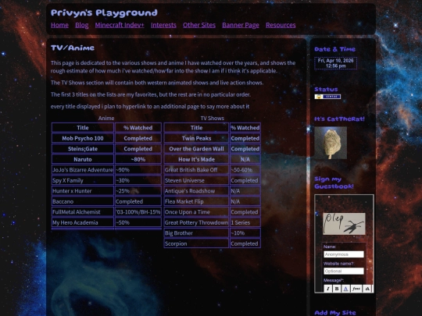Open the Blog page
422x316 pixels.
point(82,25)
